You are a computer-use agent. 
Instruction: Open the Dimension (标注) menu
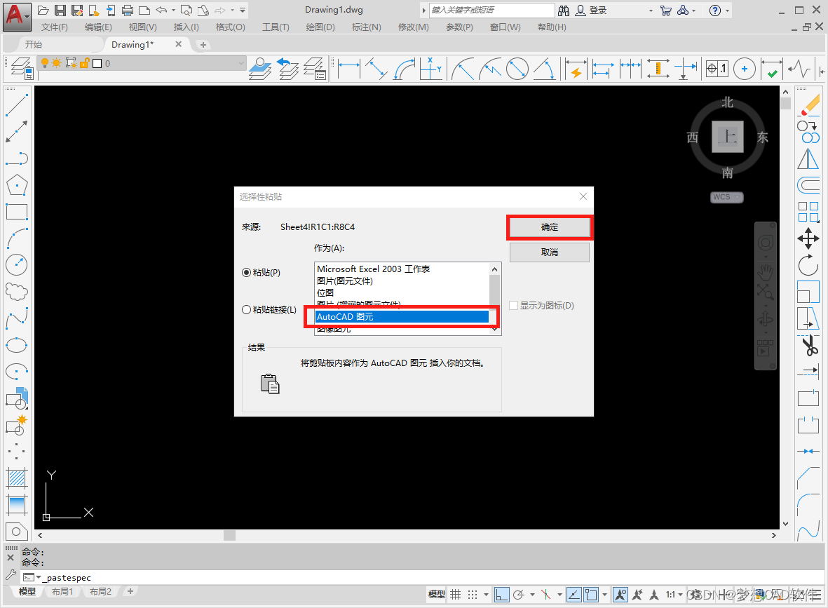[x=367, y=27]
